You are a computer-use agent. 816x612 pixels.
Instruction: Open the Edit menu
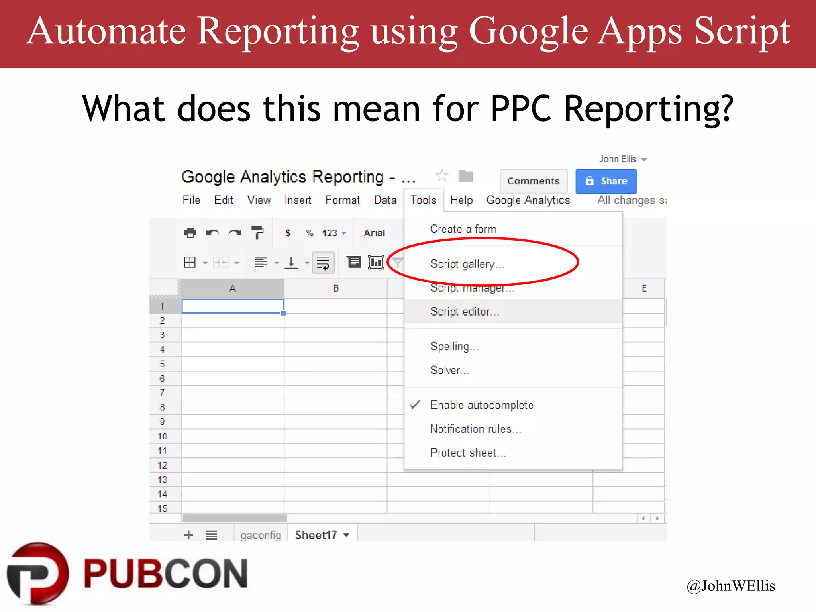tap(224, 200)
